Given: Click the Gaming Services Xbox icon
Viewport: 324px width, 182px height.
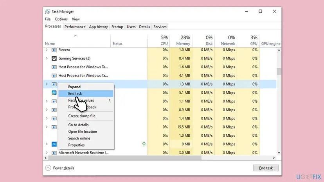Looking at the screenshot, I should (54, 59).
